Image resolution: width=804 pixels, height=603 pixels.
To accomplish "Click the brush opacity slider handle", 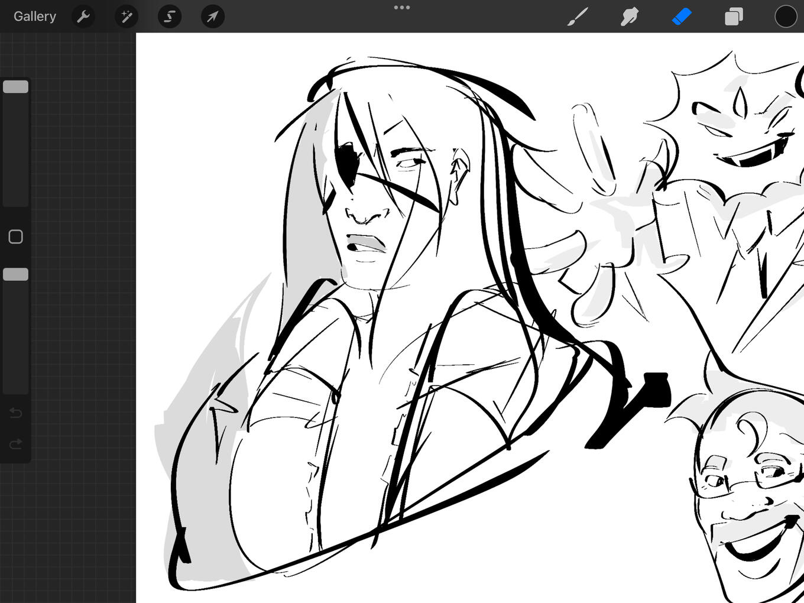I will click(x=16, y=274).
